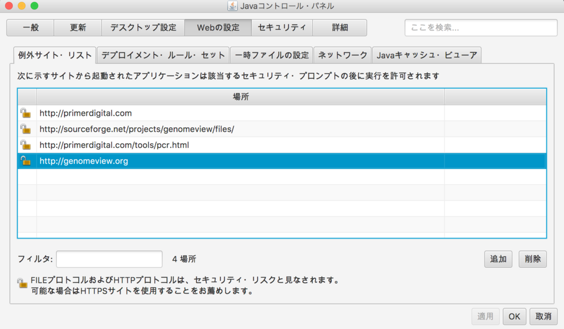Click into the フィルタ text field
The image size is (564, 329).
click(x=110, y=259)
